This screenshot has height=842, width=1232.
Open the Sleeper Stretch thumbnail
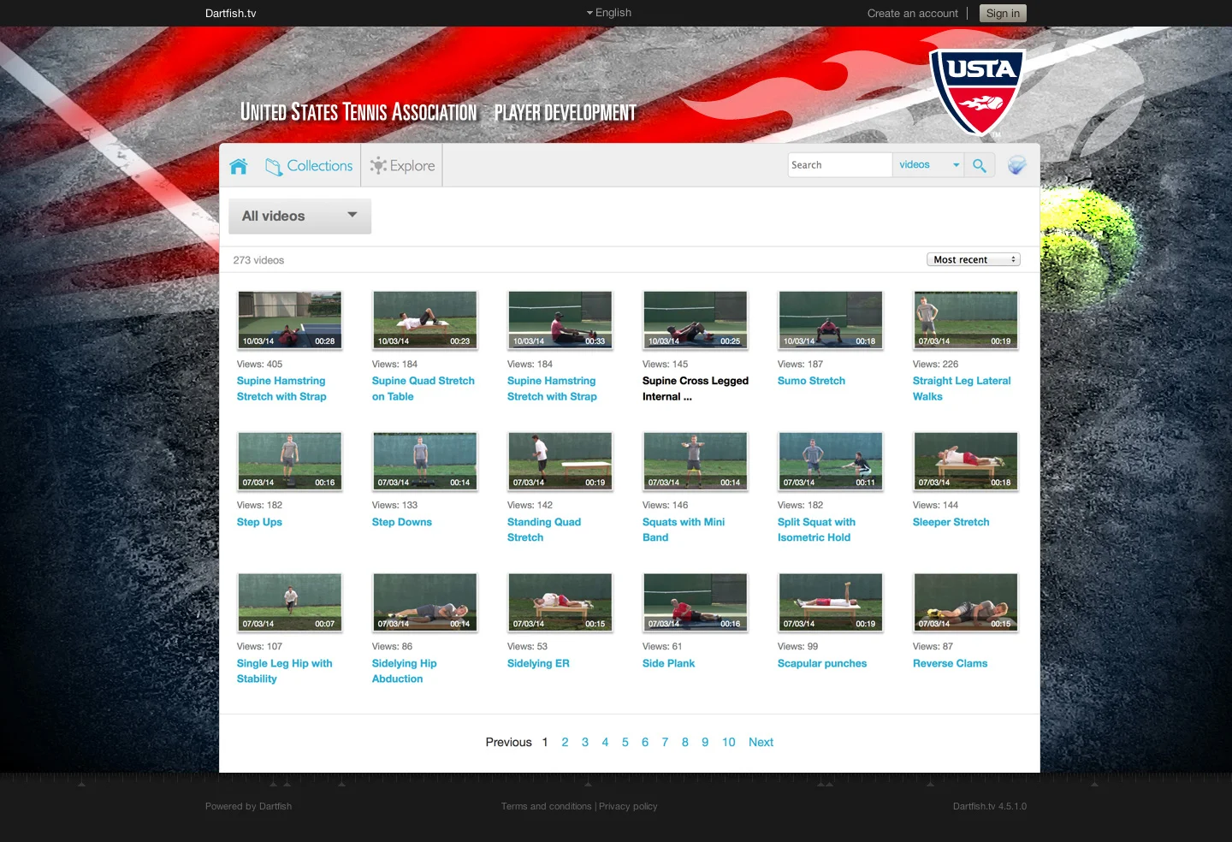coord(966,460)
